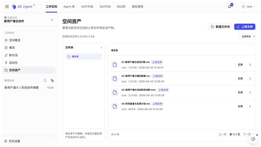Open more options for 01-新用户增长活动方案.md

pos(250,65)
